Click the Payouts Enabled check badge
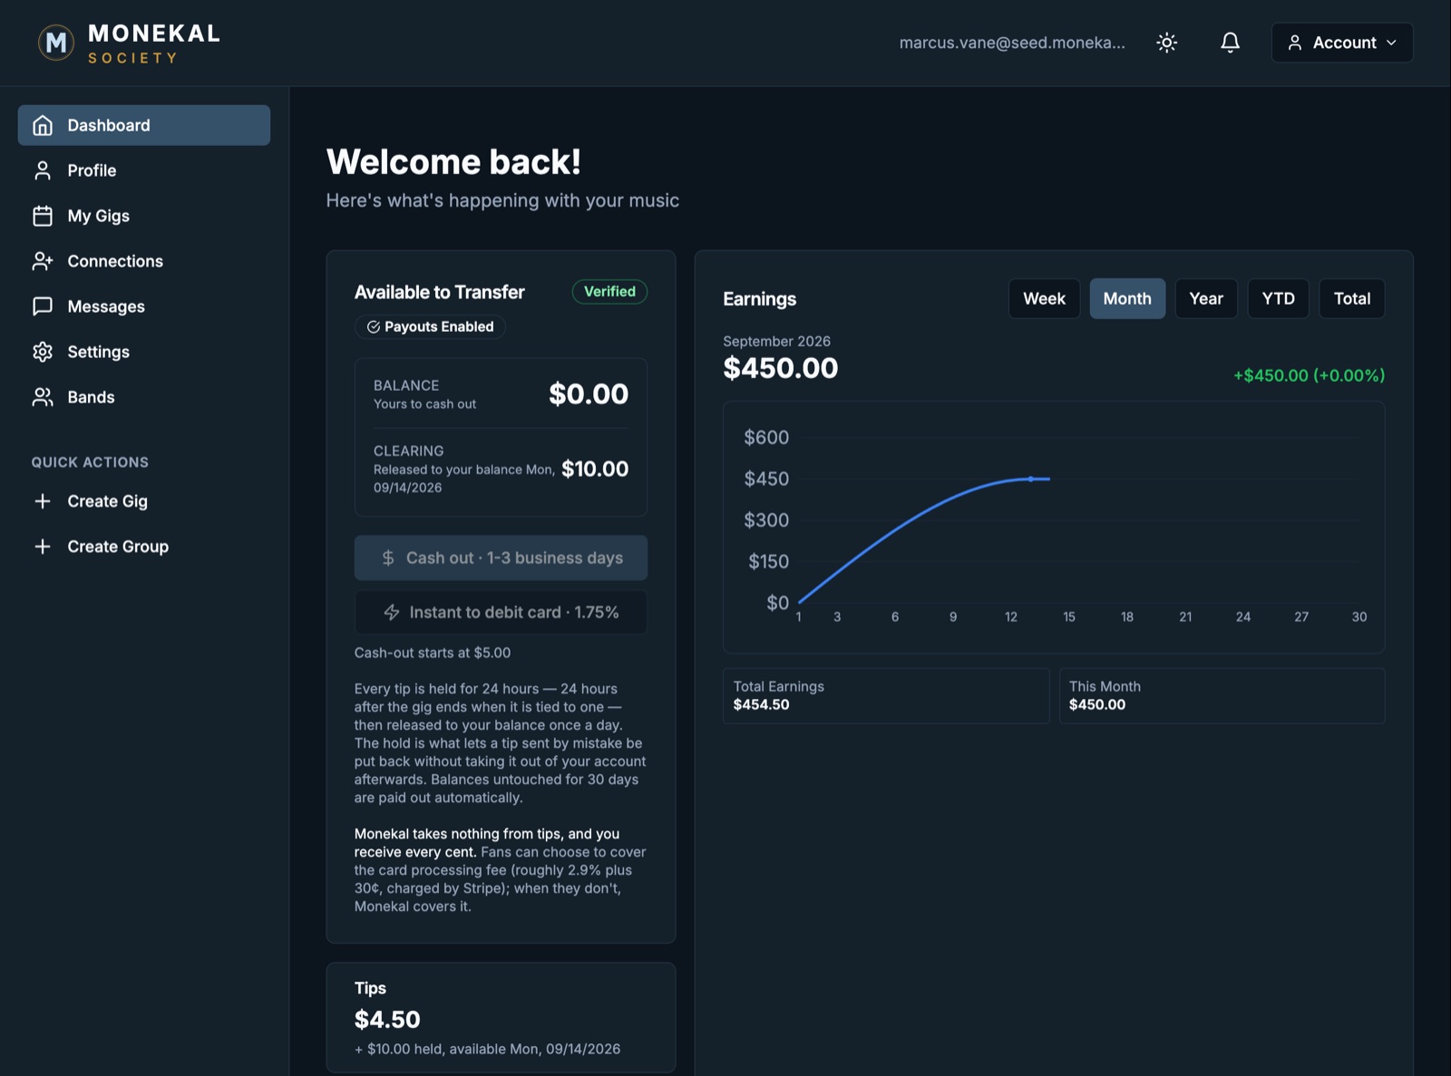Image resolution: width=1451 pixels, height=1076 pixels. [430, 326]
